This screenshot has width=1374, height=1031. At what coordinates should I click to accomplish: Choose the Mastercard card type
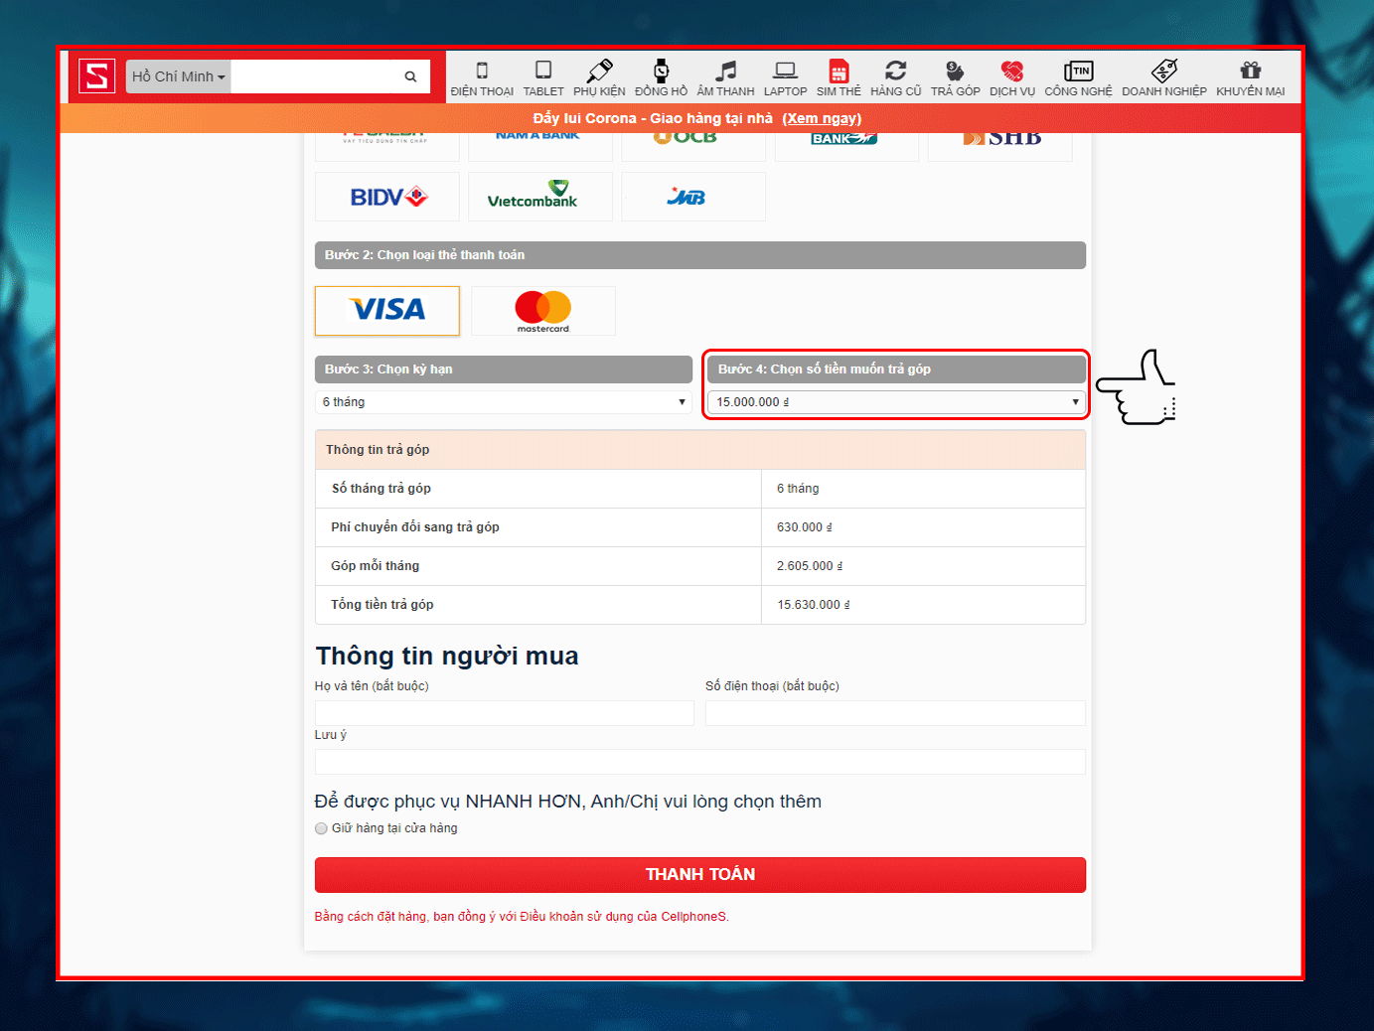click(543, 311)
